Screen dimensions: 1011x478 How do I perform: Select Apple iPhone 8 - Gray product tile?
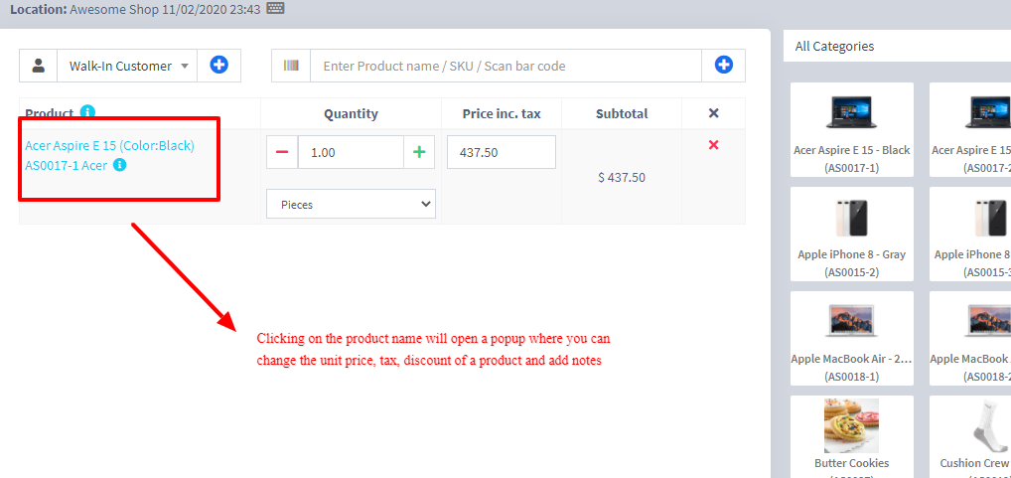coord(851,235)
